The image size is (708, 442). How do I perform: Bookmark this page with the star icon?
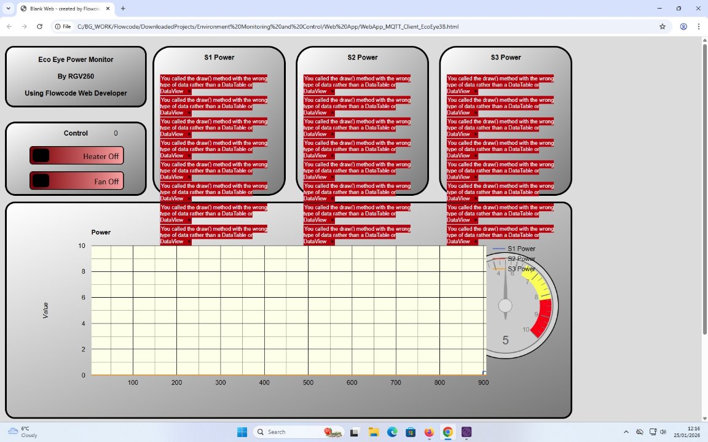coord(663,26)
